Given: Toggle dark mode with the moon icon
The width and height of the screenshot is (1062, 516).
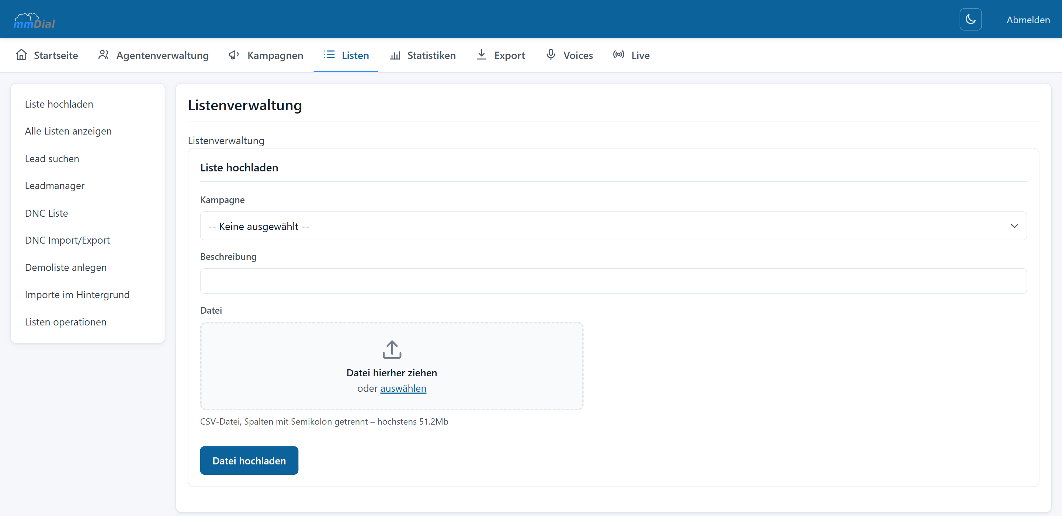Looking at the screenshot, I should point(971,20).
